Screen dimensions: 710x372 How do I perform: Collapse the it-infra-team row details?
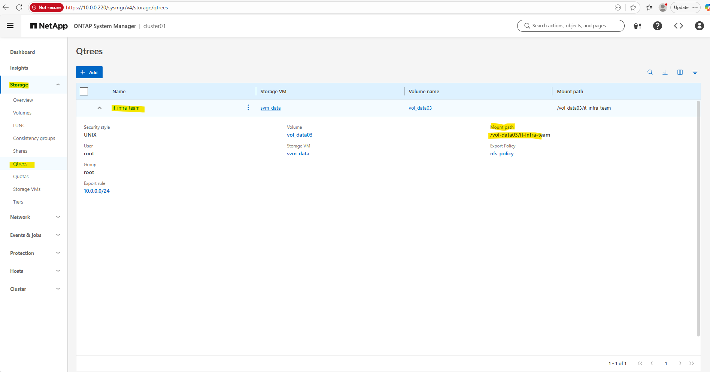pos(100,108)
